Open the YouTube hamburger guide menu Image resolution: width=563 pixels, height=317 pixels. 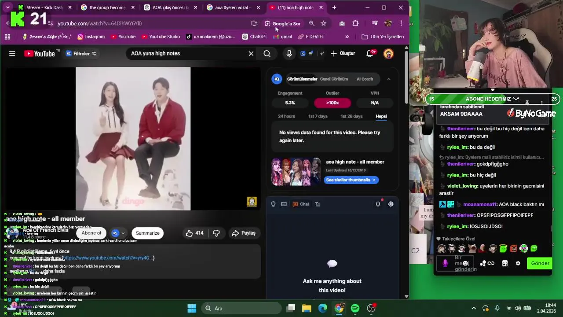[x=12, y=54]
